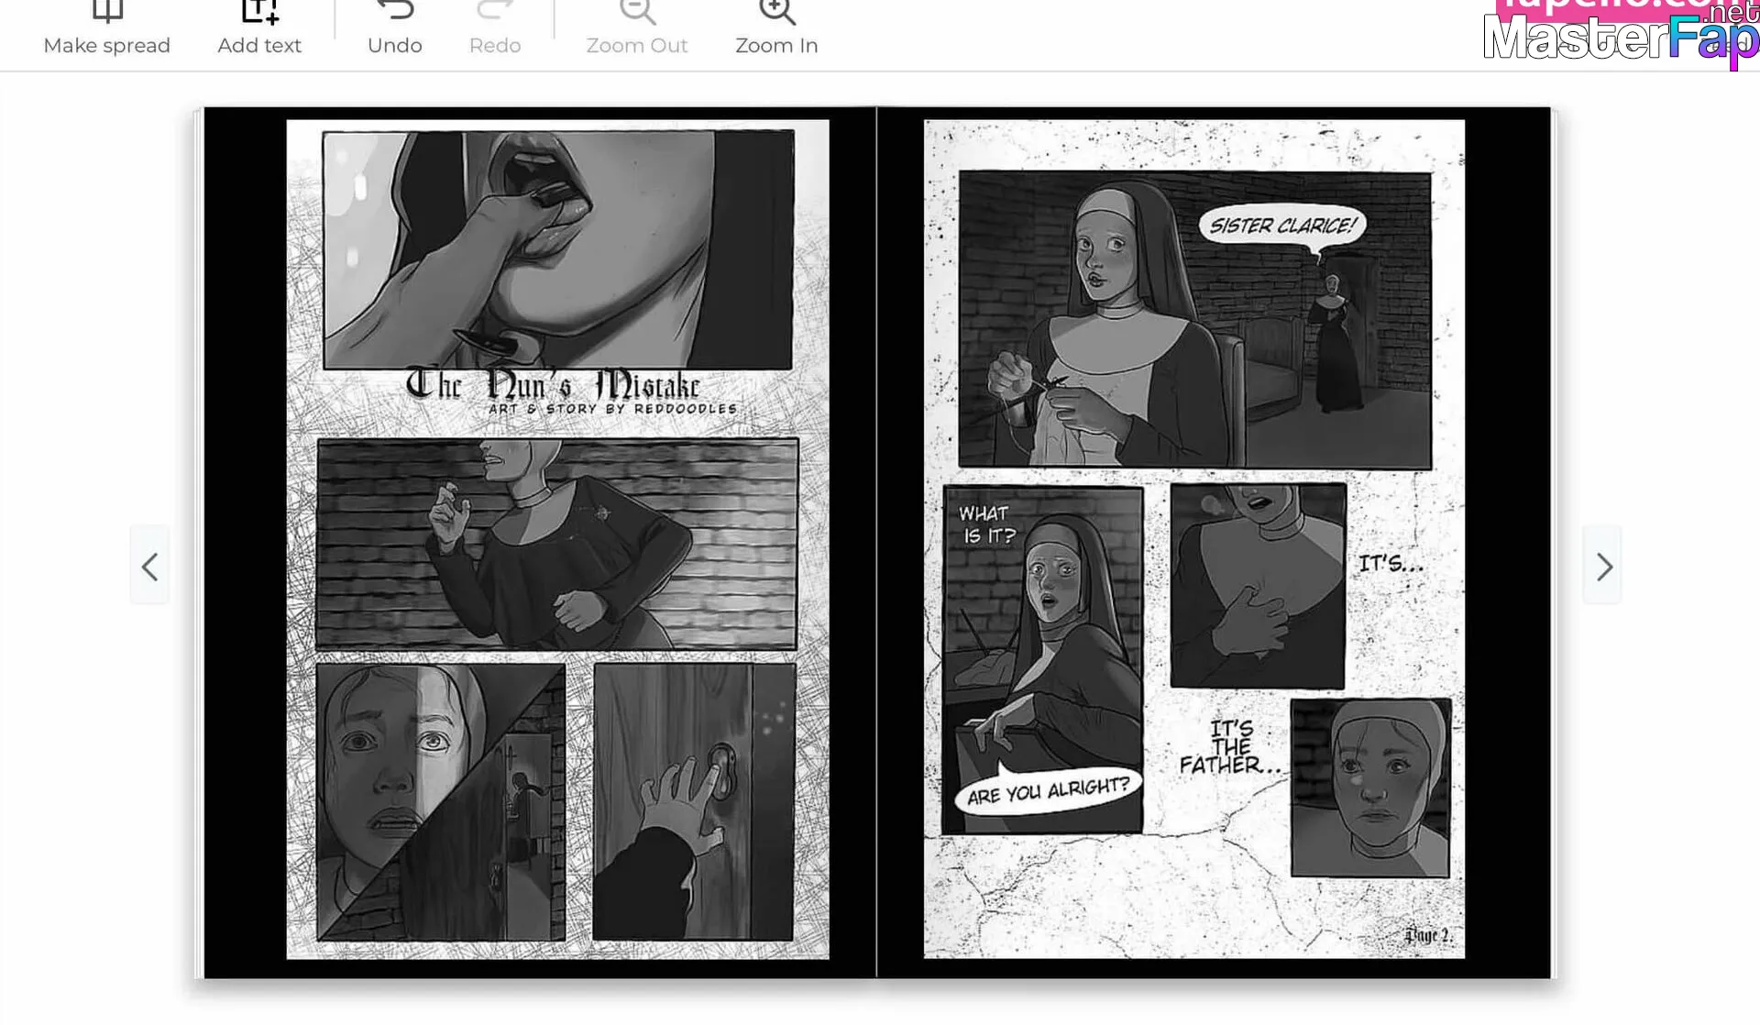
Task: Go to the previous spread with the left arrow
Action: [149, 567]
